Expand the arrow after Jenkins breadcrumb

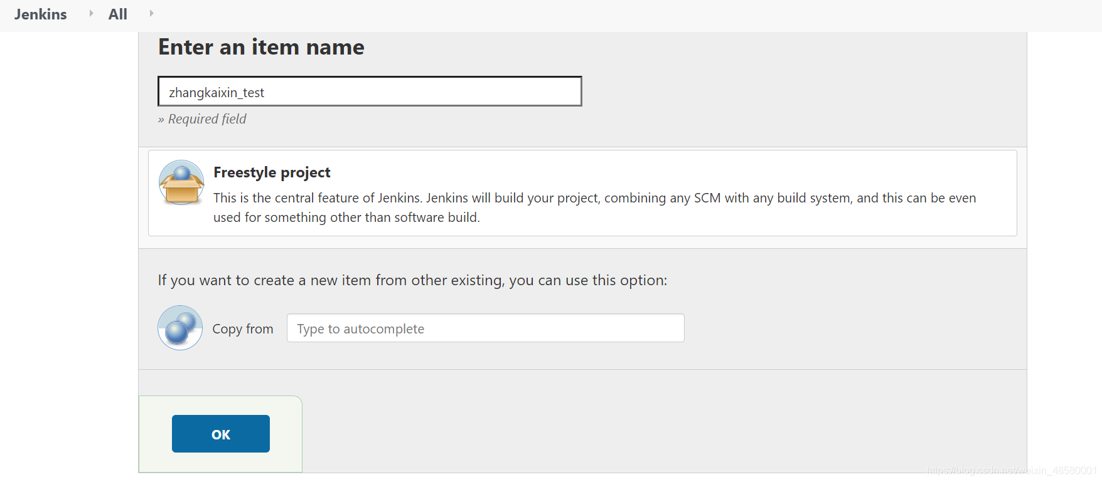tap(91, 13)
